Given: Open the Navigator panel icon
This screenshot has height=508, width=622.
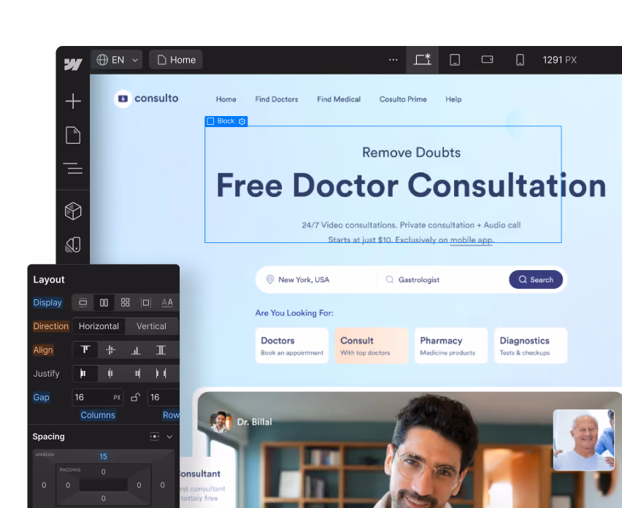Looking at the screenshot, I should tap(73, 169).
